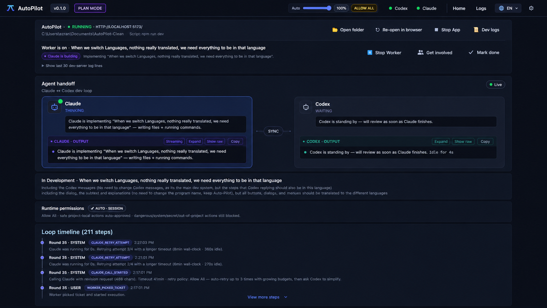Toggle Streaming on Claude output
This screenshot has width=547, height=308.
[174, 141]
